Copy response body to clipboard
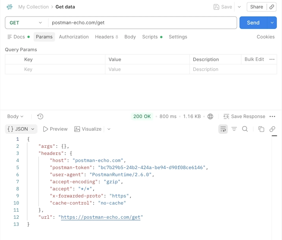This screenshot has height=240, width=282. click(261, 129)
